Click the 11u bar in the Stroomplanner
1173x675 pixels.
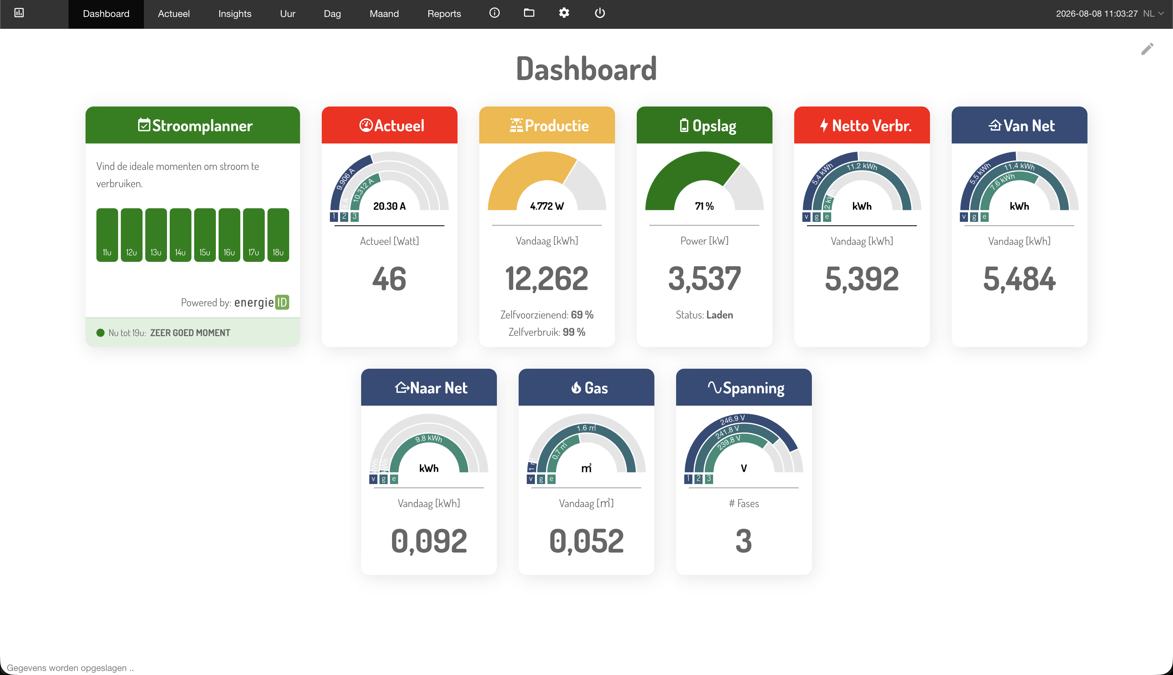click(x=107, y=235)
